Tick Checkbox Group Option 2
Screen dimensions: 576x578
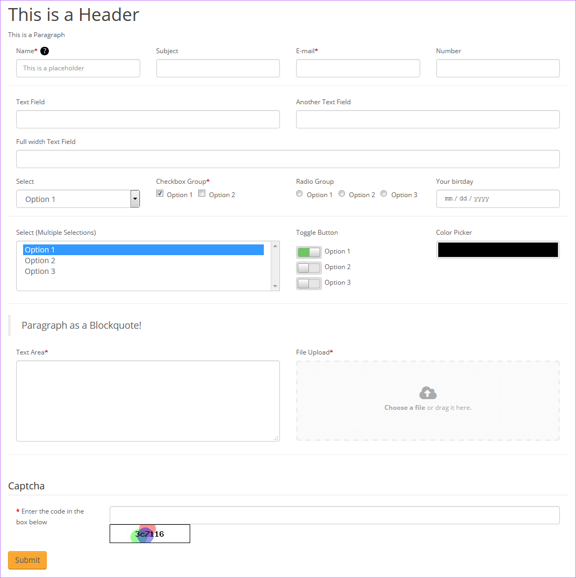[x=201, y=193]
